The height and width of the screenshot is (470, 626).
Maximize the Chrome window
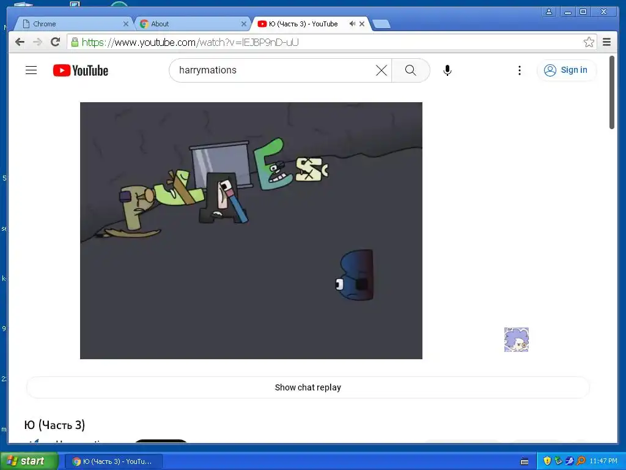coord(583,12)
